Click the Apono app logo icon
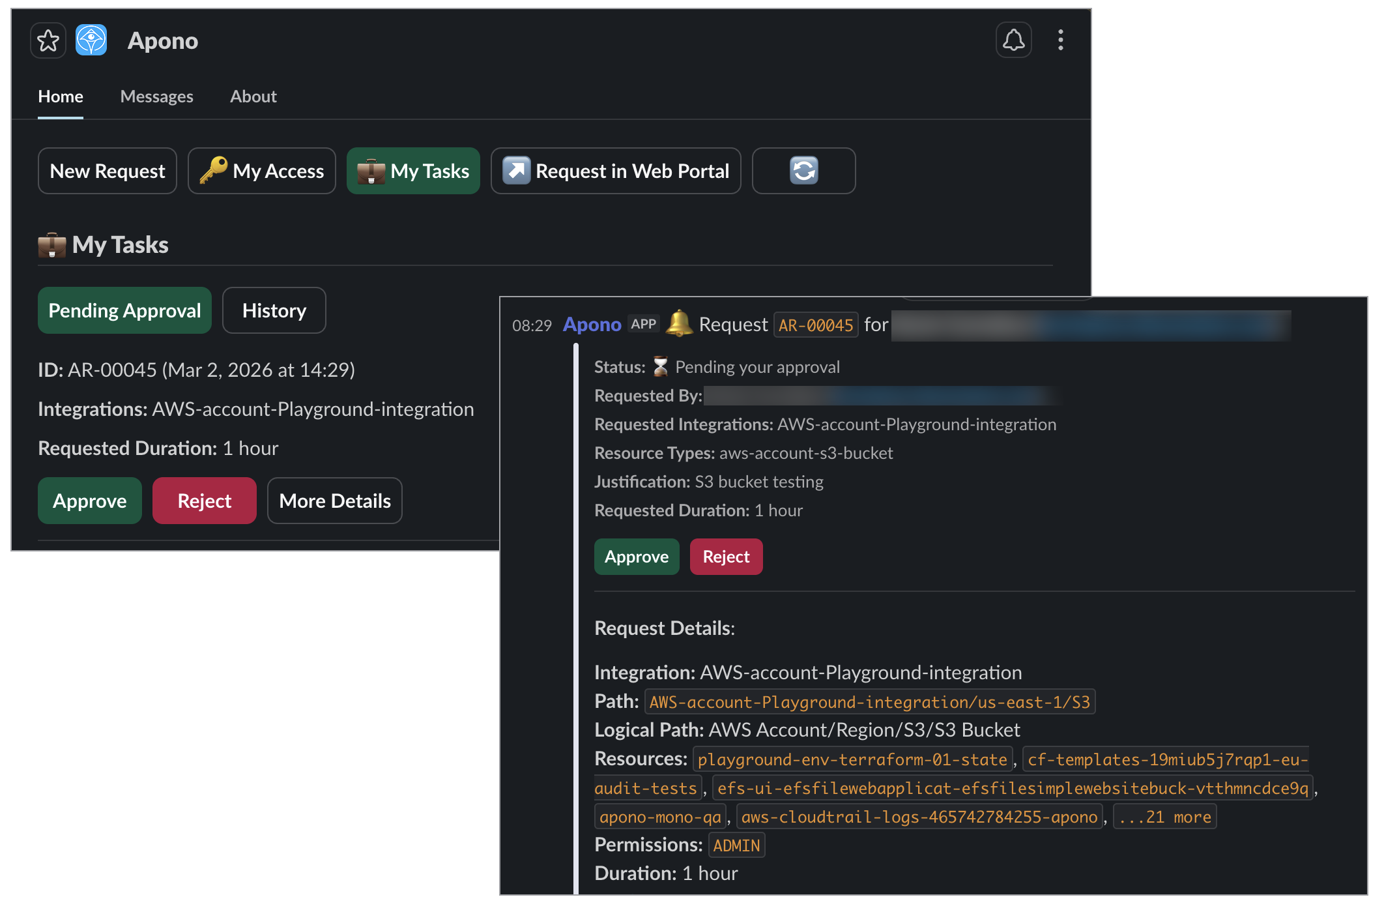Viewport: 1384px width, 910px height. tap(91, 40)
